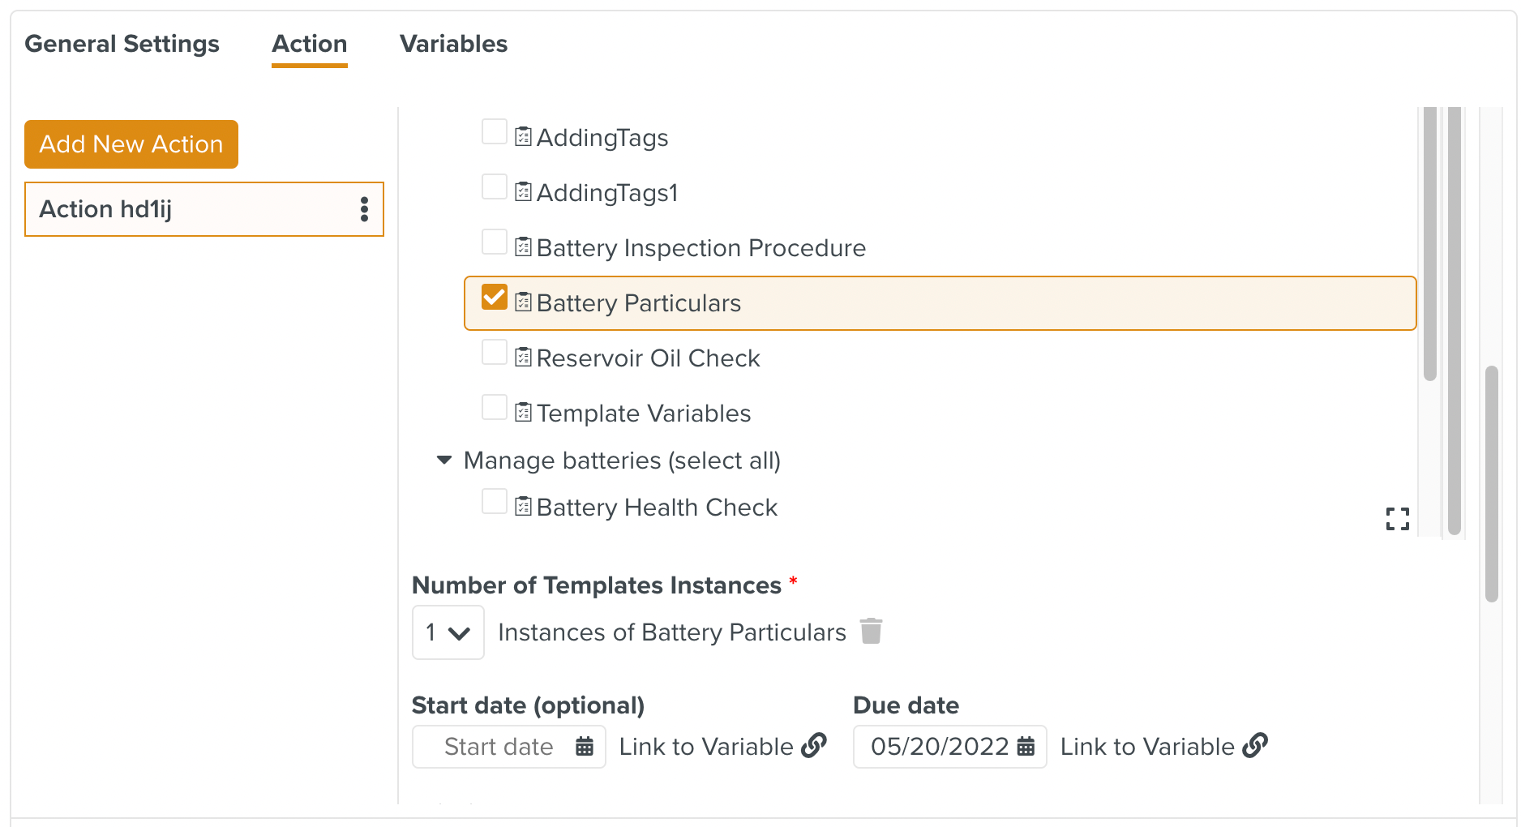The image size is (1521, 827).
Task: Uncheck the Battery Particulars checkbox
Action: tap(494, 298)
